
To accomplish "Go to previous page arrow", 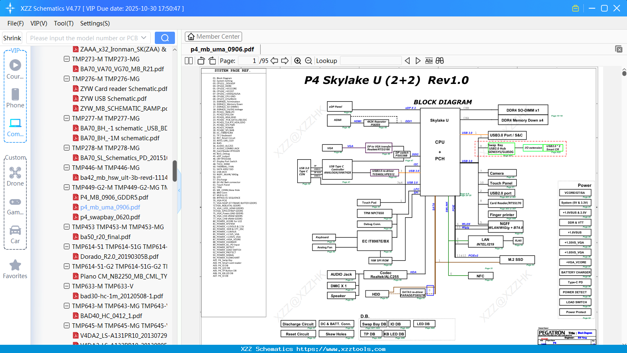I will pos(274,61).
